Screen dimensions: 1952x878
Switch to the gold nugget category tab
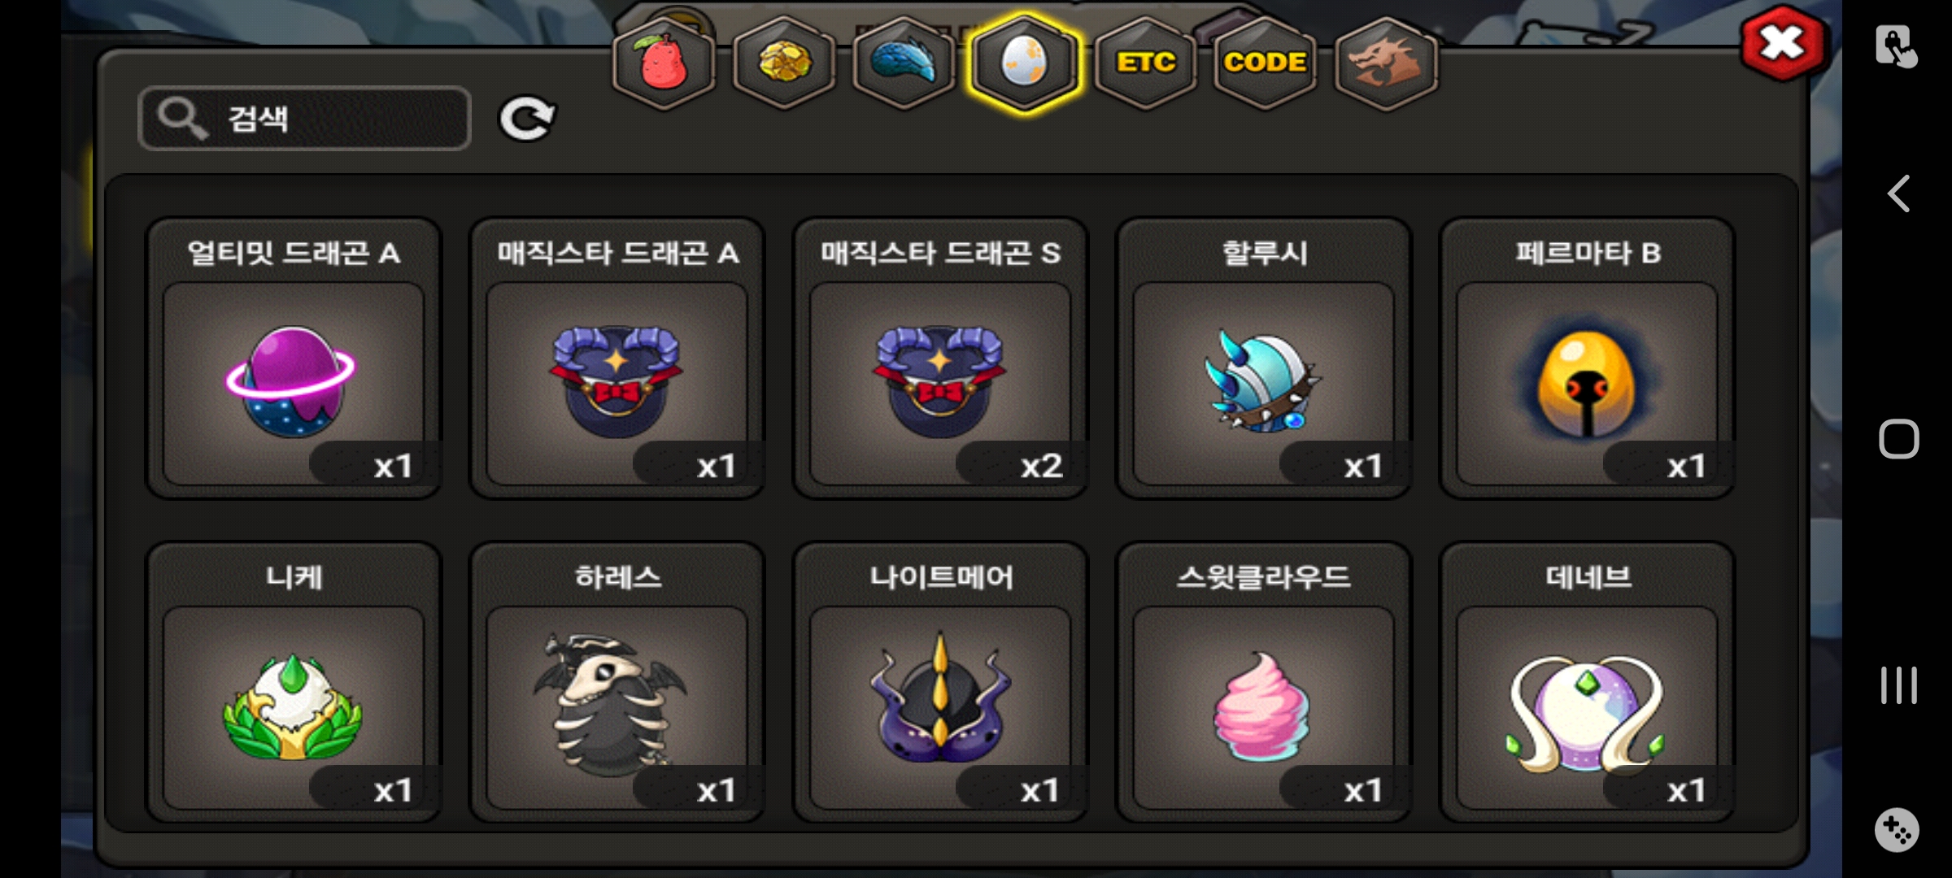784,63
